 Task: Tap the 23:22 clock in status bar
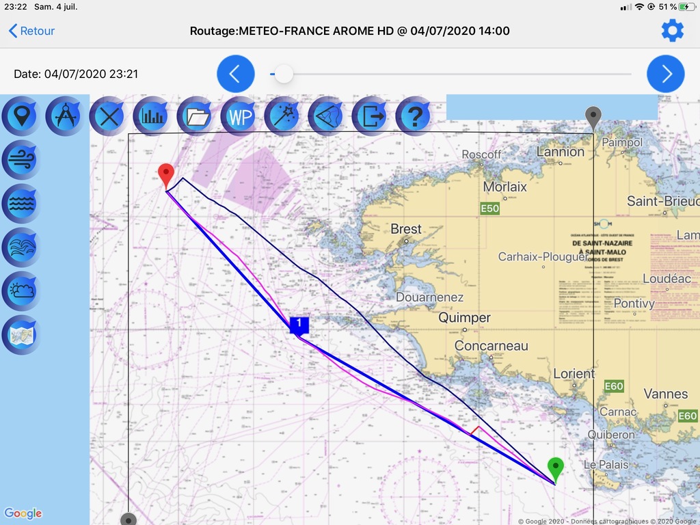tap(16, 7)
